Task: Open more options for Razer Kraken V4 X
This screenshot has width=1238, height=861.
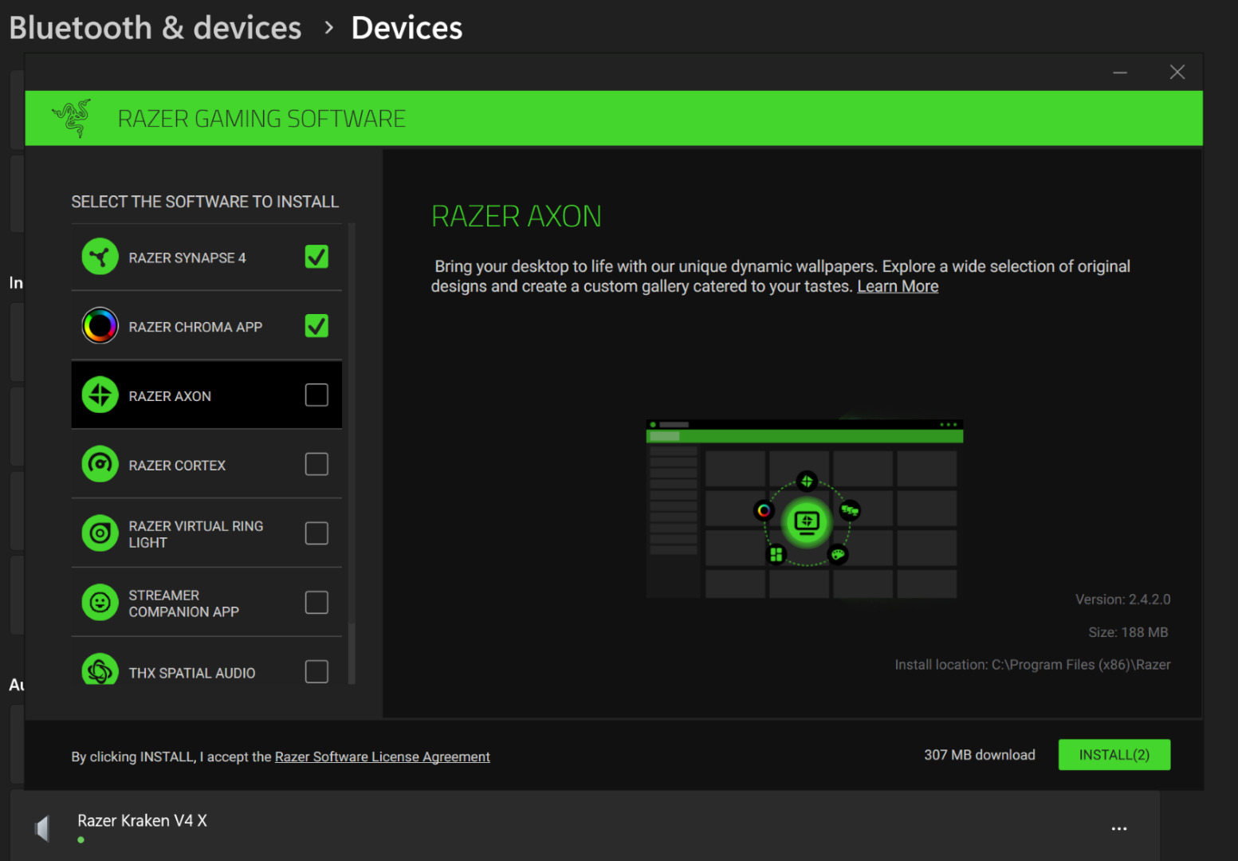Action: 1118,828
